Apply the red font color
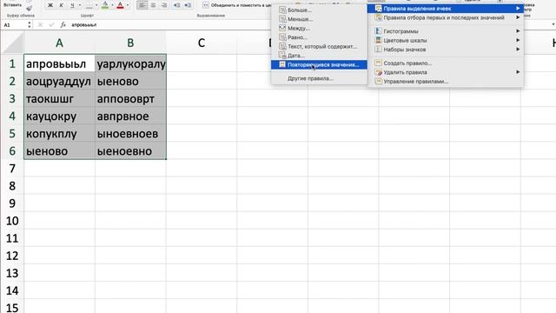Screen dimensions: 556x313 pos(121,5)
